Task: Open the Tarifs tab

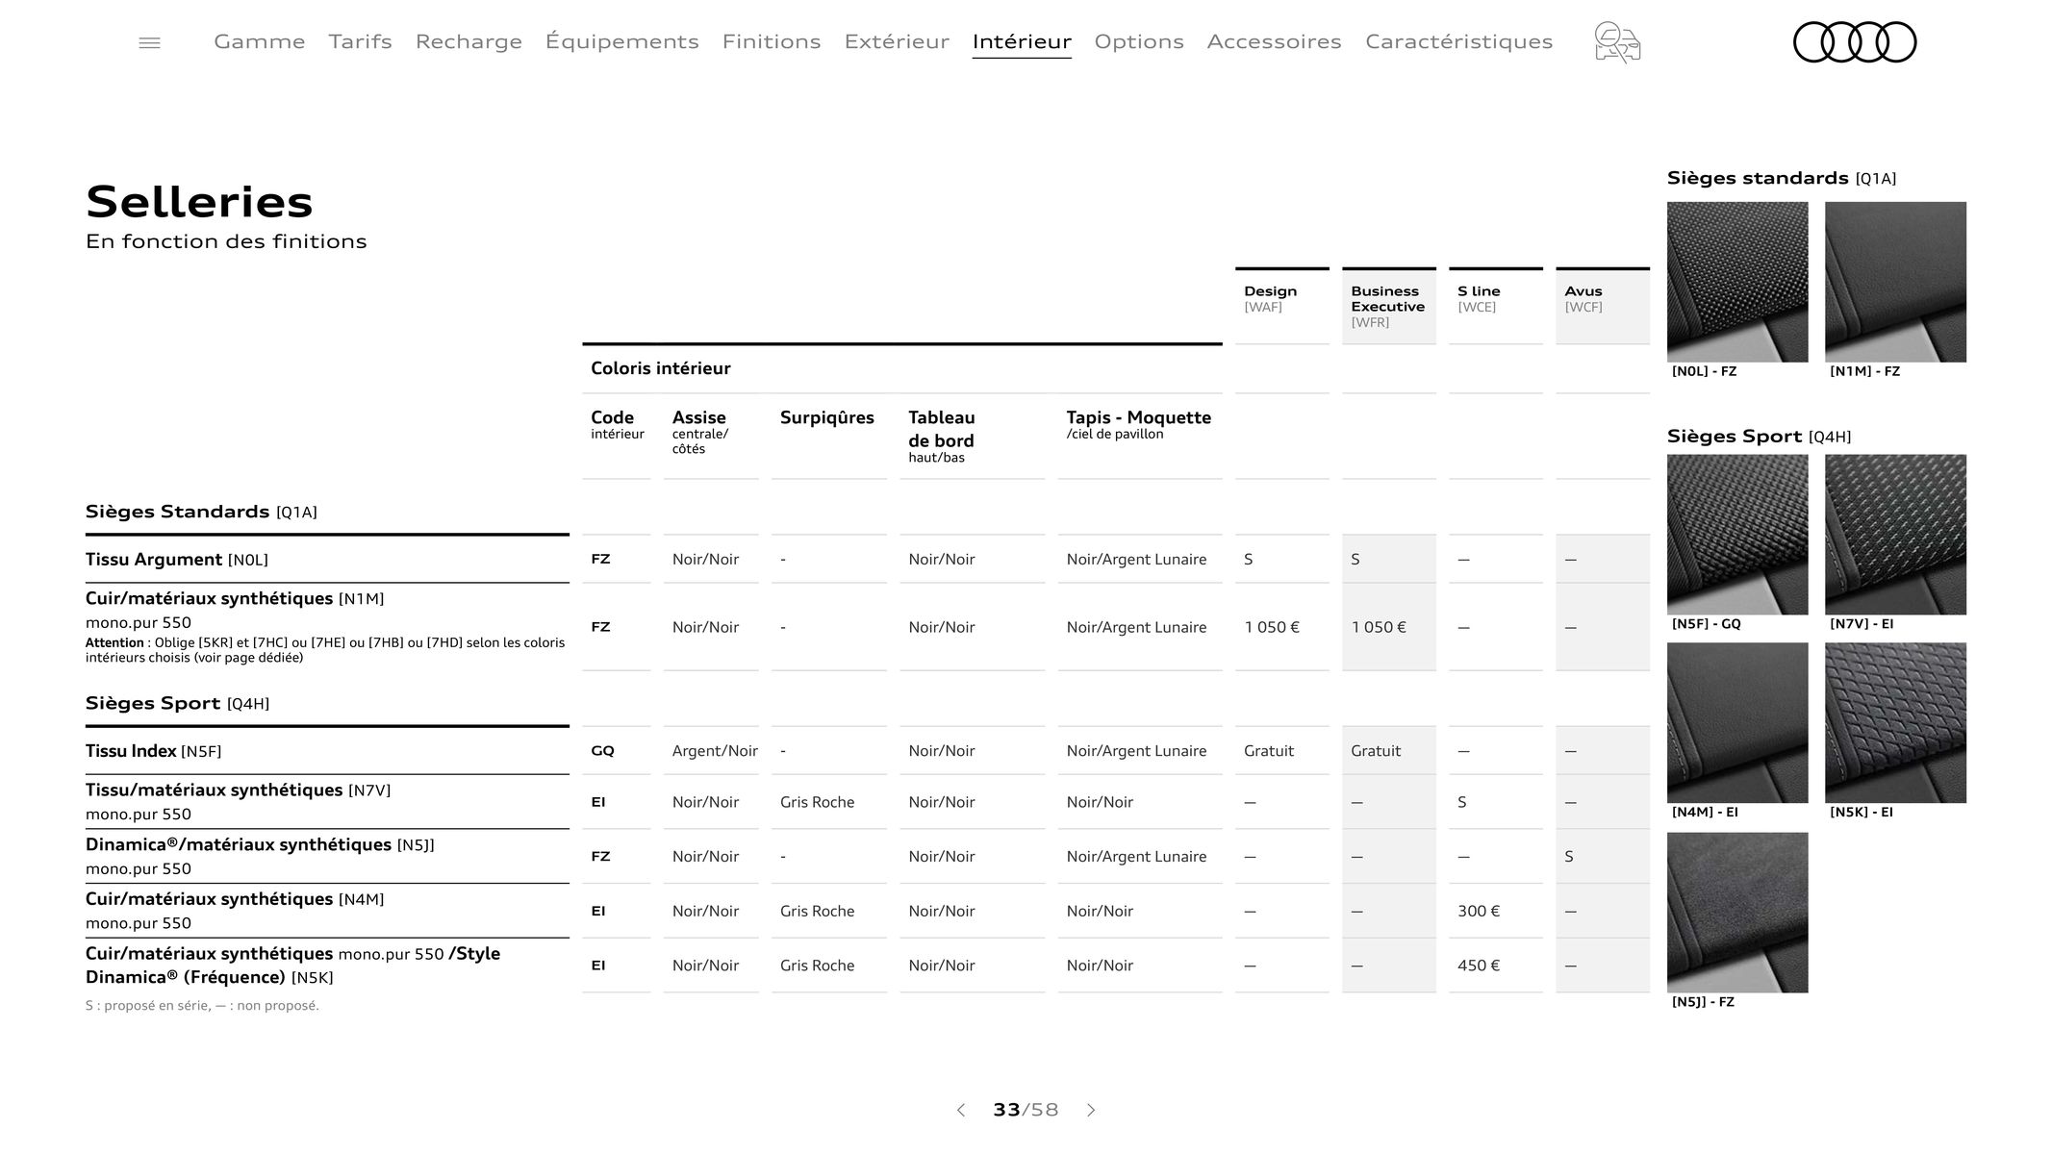Action: [361, 41]
